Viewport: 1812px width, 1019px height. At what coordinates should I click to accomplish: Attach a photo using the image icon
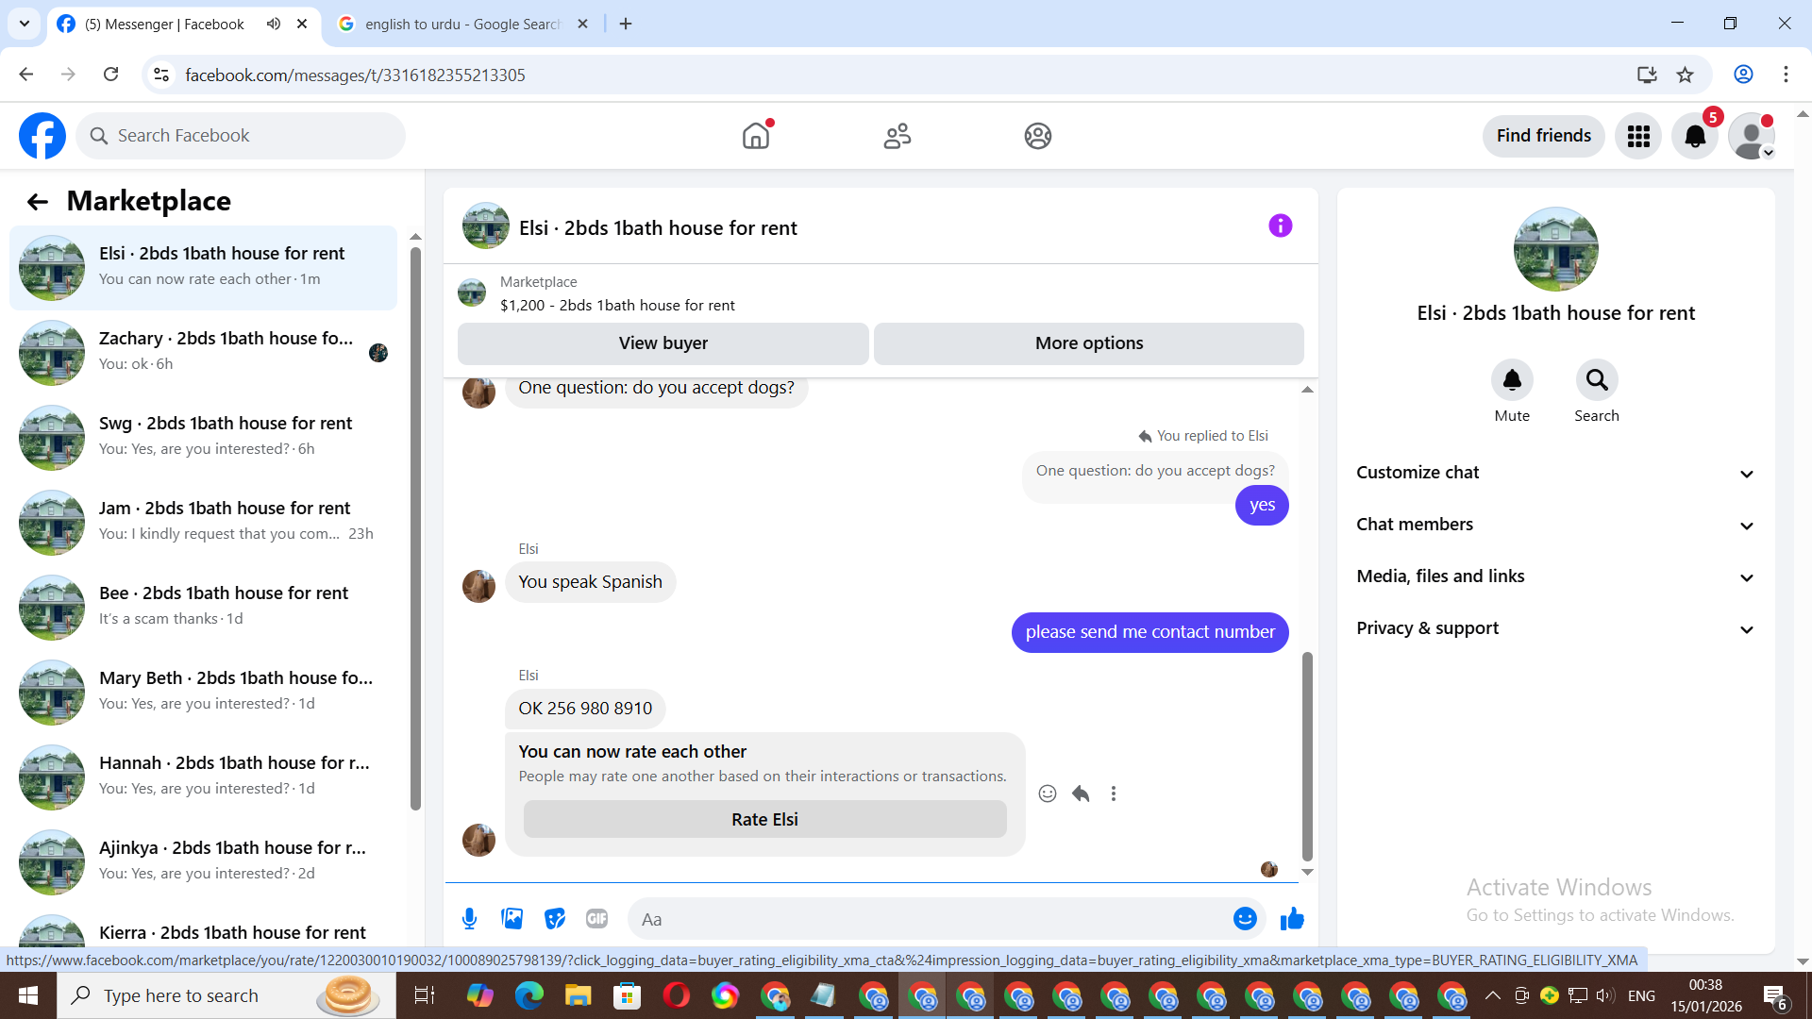click(512, 919)
